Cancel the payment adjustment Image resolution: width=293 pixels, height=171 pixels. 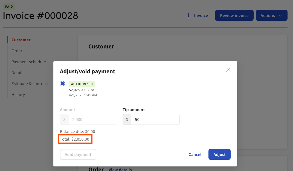(195, 154)
